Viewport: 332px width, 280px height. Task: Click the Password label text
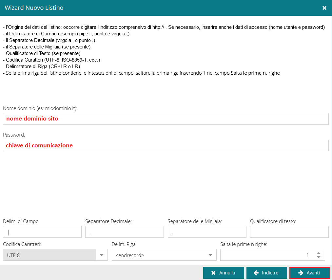(14, 135)
